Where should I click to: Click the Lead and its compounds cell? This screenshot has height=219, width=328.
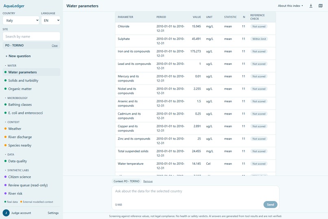134,64
